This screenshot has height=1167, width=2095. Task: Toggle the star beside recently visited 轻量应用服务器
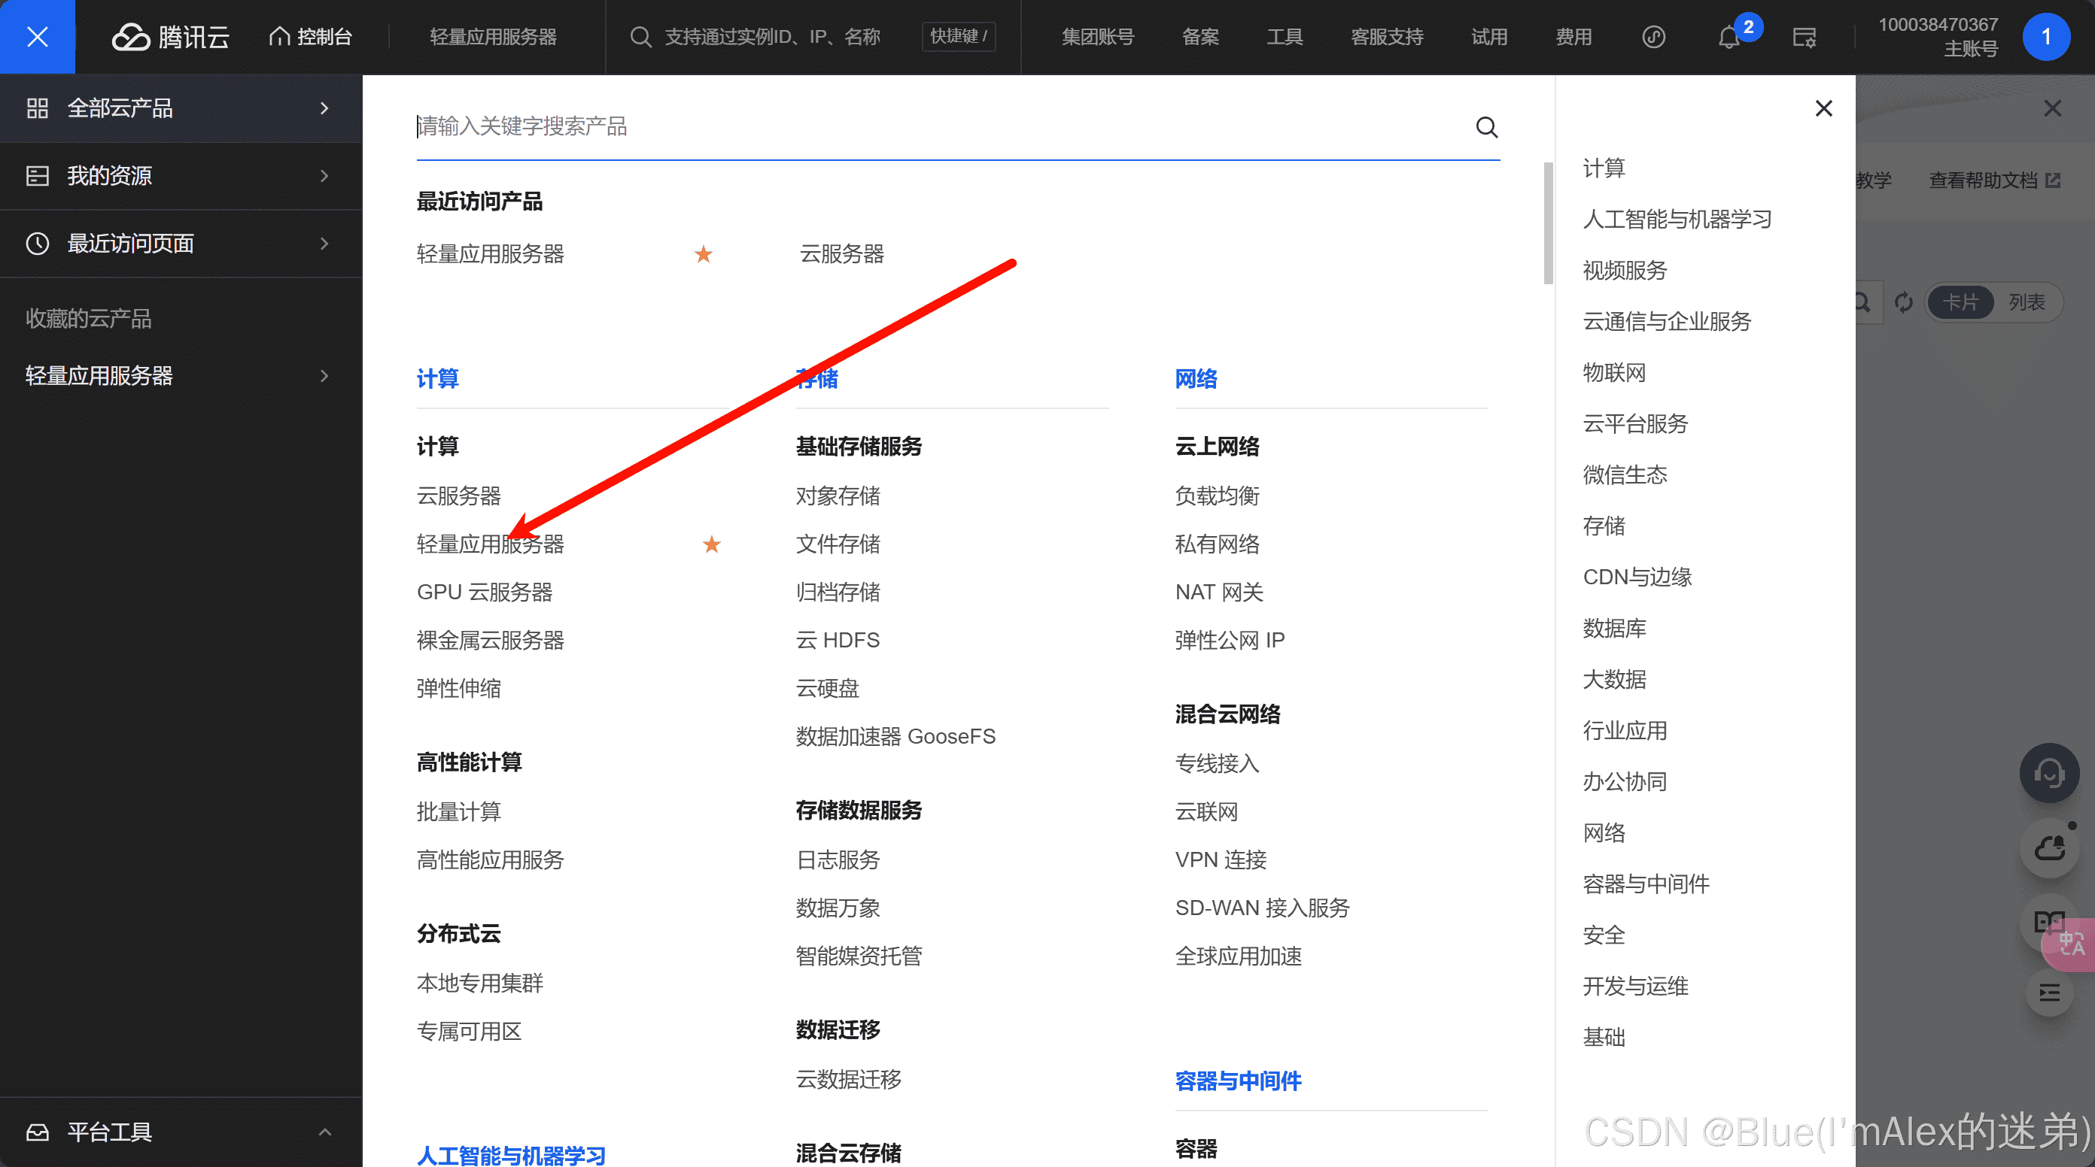703,253
